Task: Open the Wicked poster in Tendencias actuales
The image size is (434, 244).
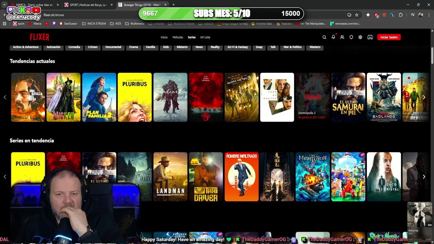Action: (x=63, y=97)
